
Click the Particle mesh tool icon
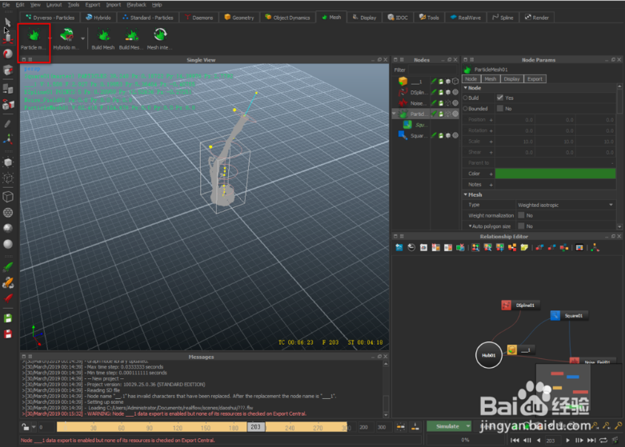[x=34, y=35]
